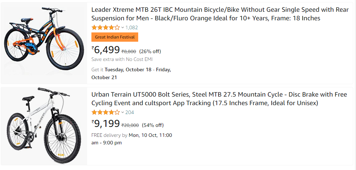
Task: Click the 54% off discount text
Action: pyautogui.click(x=153, y=125)
